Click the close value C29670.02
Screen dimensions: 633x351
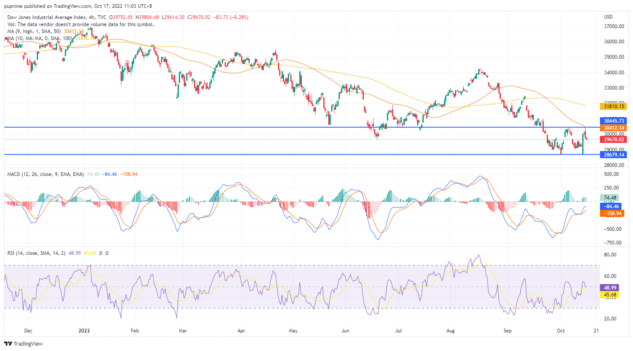tap(199, 17)
